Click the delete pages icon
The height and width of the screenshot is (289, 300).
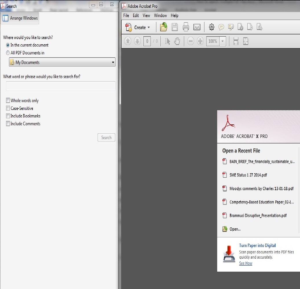(240, 27)
